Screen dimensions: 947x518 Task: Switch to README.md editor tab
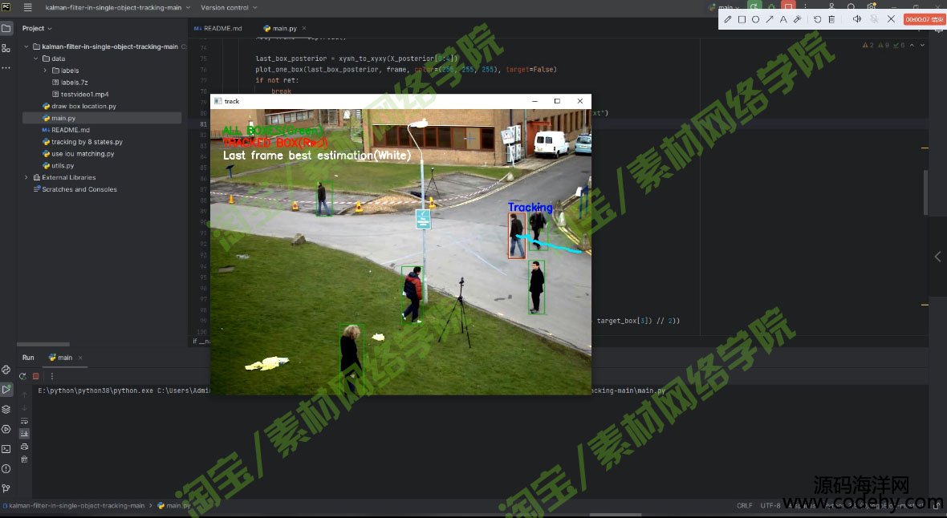click(x=218, y=28)
